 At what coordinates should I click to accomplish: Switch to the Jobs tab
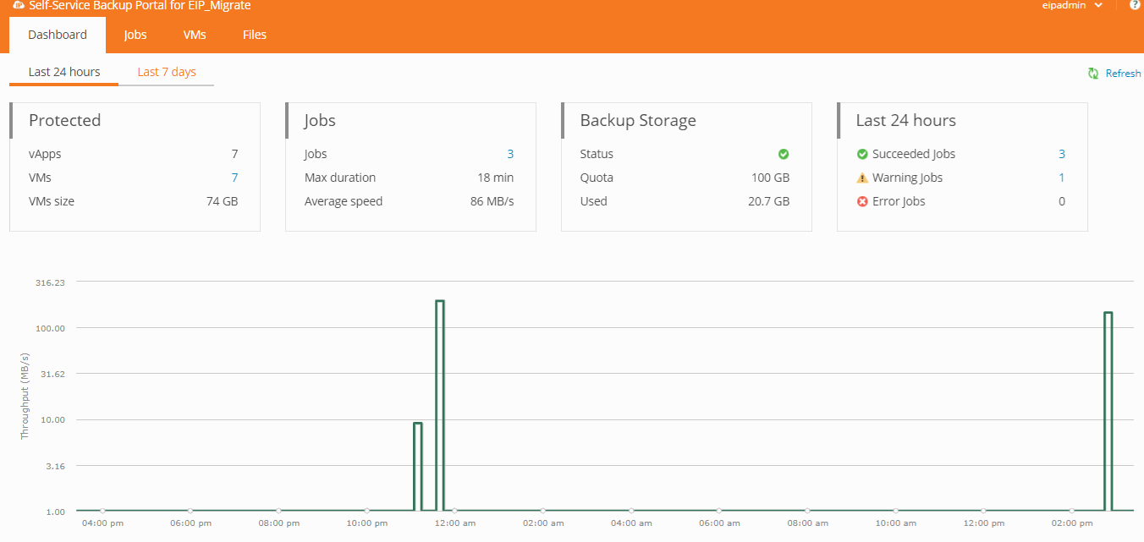coord(135,35)
